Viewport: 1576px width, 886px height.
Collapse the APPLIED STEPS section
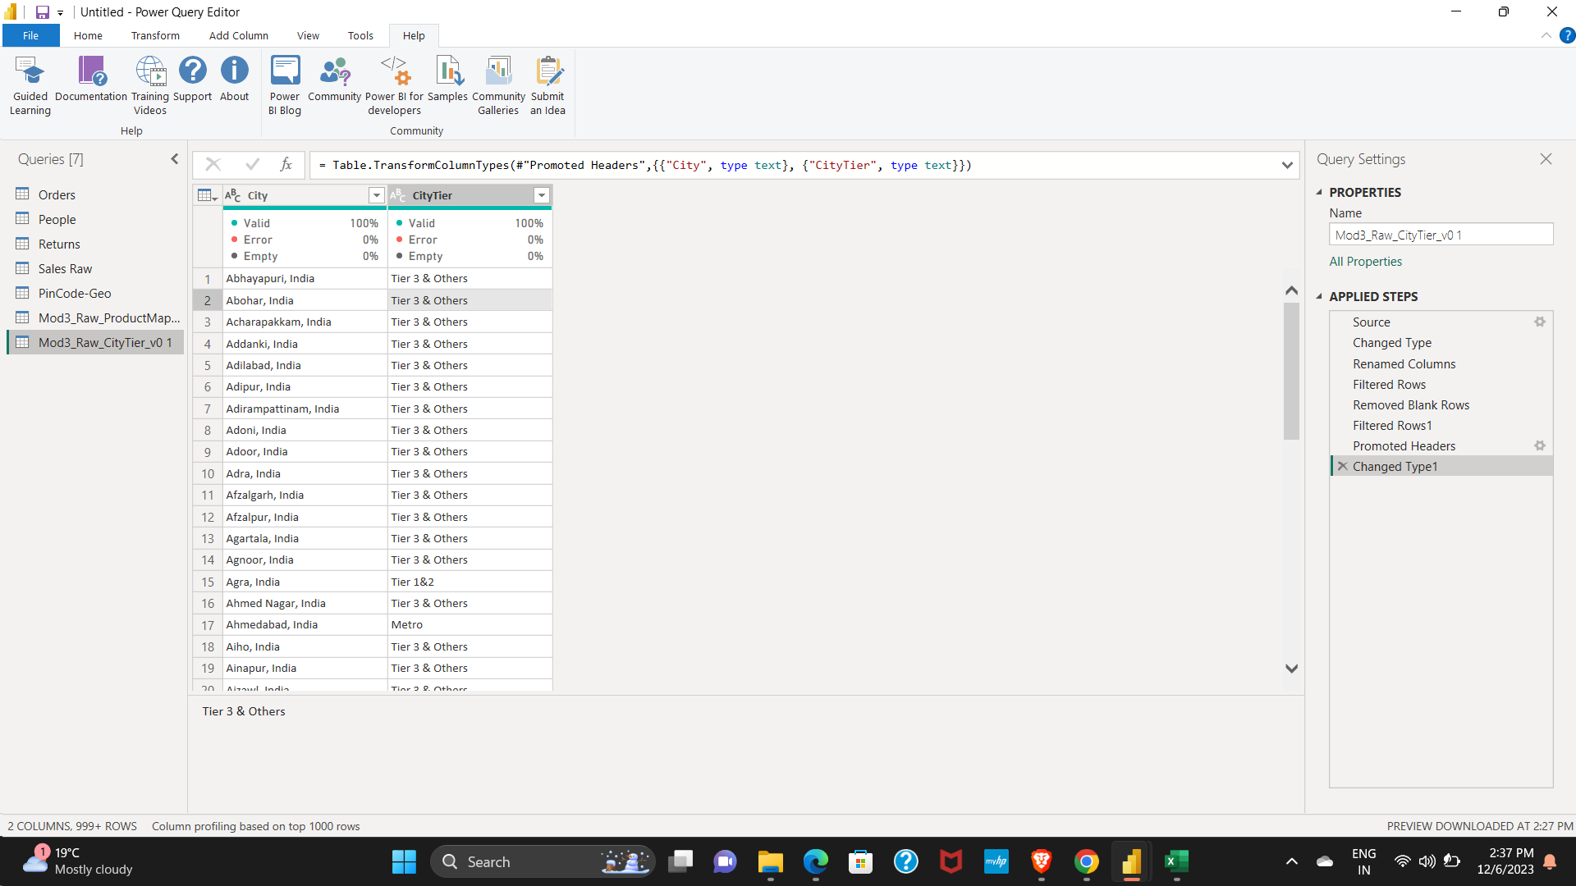[1319, 297]
